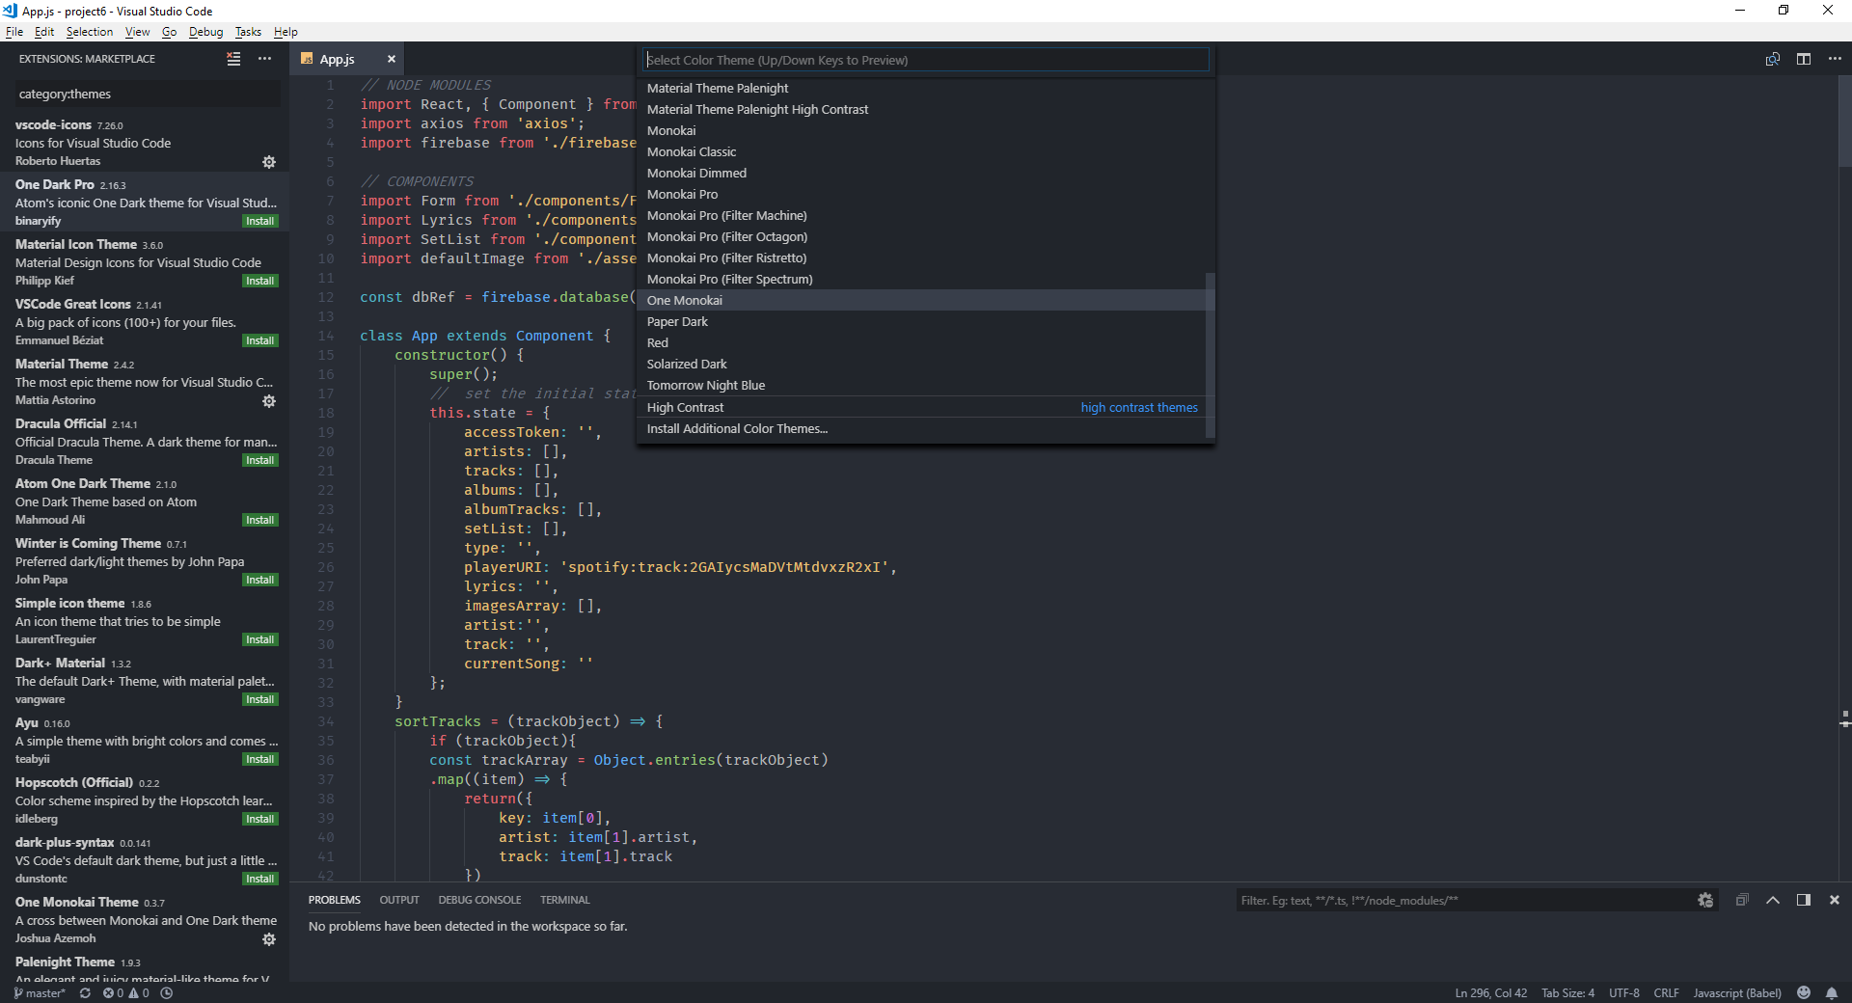1852x1003 pixels.
Task: Install Hopscotch (Official) theme
Action: [x=259, y=820]
